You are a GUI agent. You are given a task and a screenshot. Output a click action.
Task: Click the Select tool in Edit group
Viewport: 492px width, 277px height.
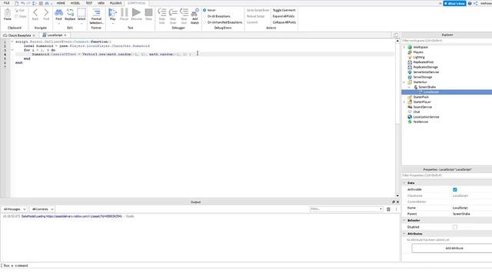(81, 14)
